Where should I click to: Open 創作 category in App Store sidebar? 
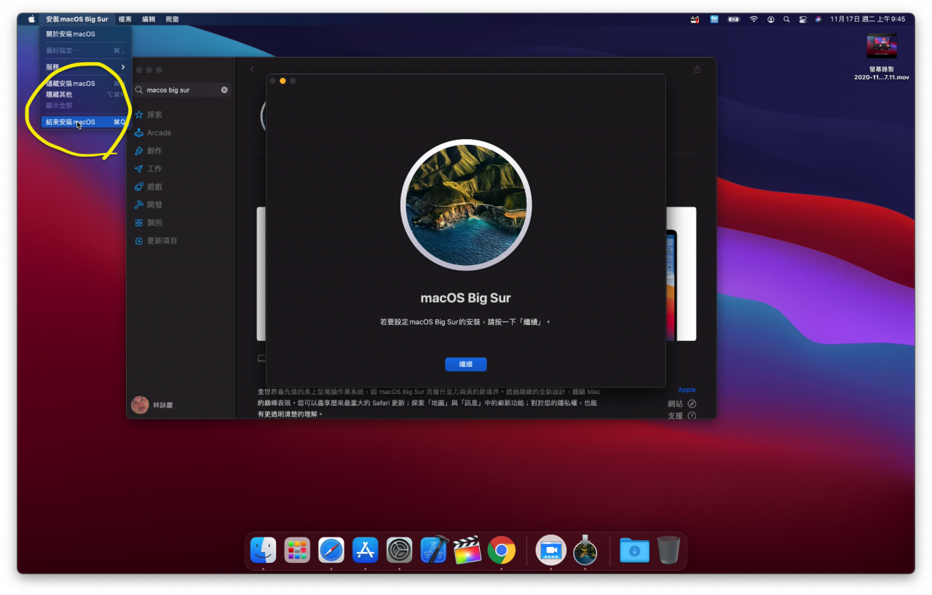tap(149, 151)
